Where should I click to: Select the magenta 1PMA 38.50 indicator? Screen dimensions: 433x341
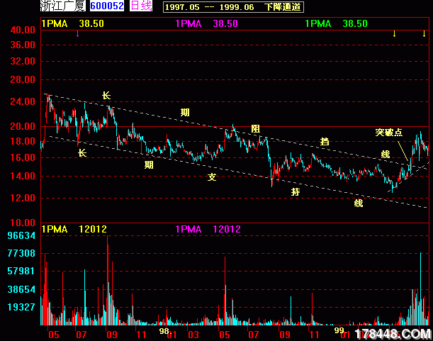tap(206, 23)
